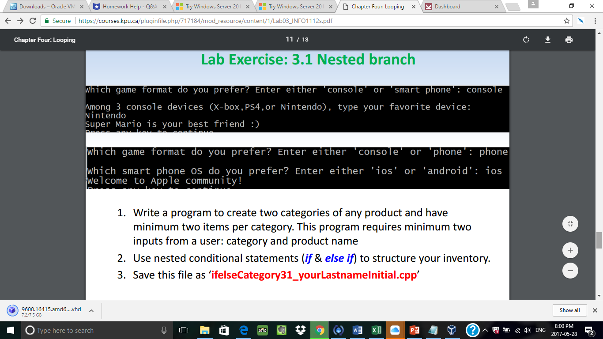Click the fit to page button
Viewport: 603px width, 339px height.
click(x=570, y=224)
